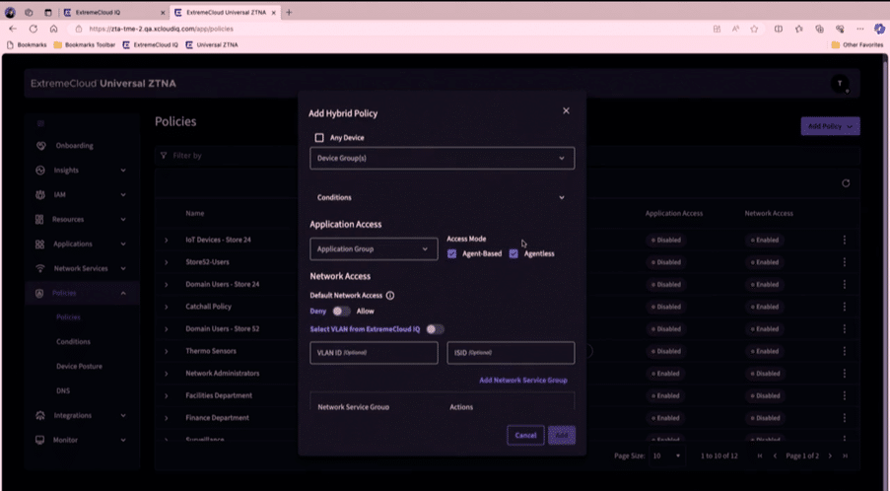This screenshot has height=491, width=890.
Task: Click the ISID input field
Action: (x=511, y=353)
